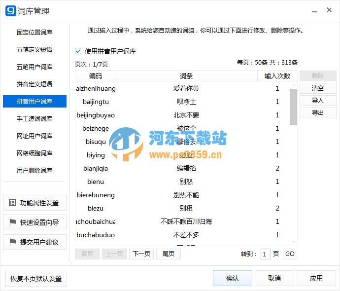Select 网络细胞词库 in the sidebar
Viewport: 340px width, 291px height.
coord(34,153)
